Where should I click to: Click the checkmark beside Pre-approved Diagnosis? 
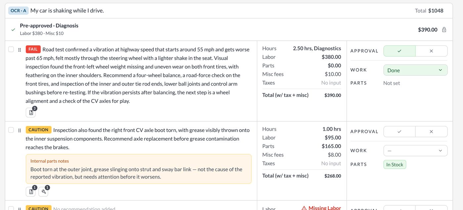point(13,29)
